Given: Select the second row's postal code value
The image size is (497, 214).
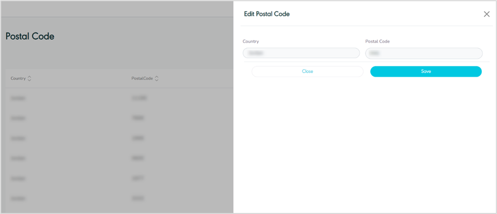Looking at the screenshot, I should click(x=138, y=118).
